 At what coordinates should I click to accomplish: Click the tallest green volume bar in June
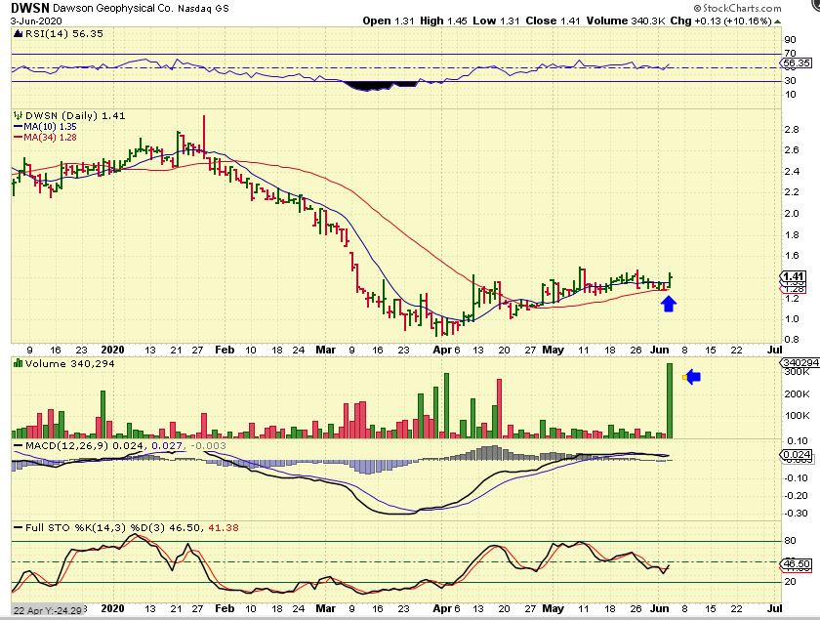coord(670,400)
